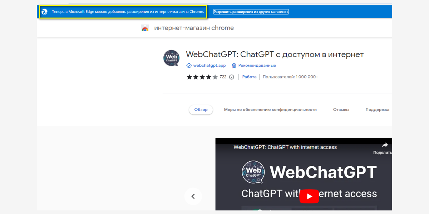Click the WebChatGPT extension round icon

(x=171, y=58)
